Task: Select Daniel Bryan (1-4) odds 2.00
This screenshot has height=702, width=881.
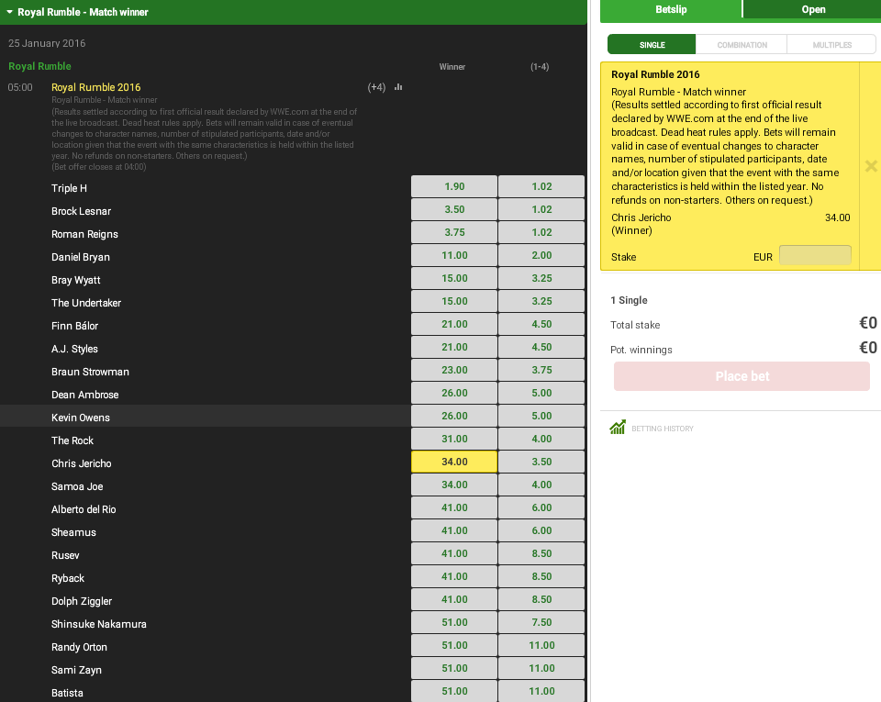Action: click(x=541, y=255)
